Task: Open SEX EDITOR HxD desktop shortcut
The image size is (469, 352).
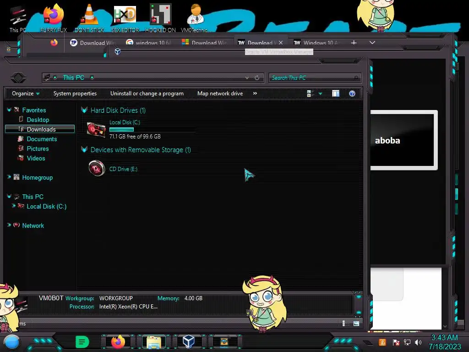Action: tap(125, 19)
